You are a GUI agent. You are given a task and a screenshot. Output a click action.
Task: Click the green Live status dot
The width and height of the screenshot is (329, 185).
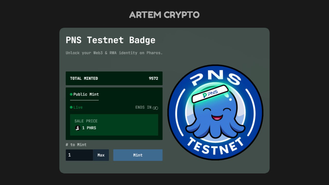pos(71,107)
